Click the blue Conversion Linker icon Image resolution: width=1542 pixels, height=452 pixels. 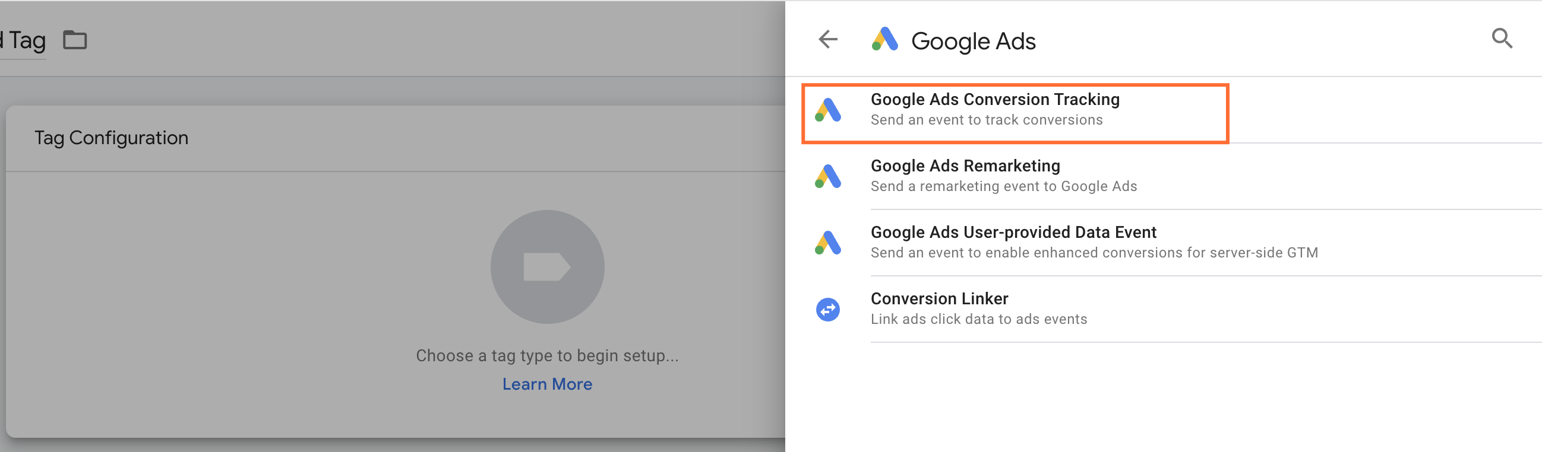tap(828, 310)
